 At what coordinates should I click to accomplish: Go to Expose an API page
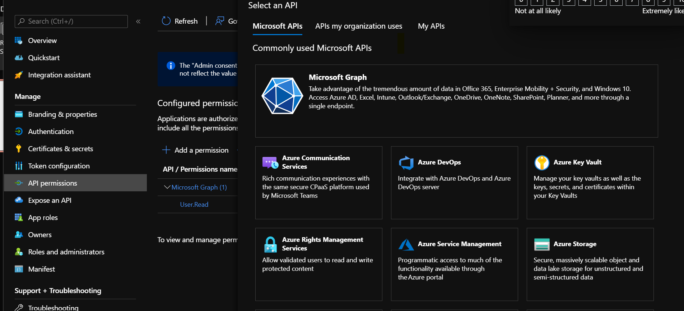click(50, 200)
